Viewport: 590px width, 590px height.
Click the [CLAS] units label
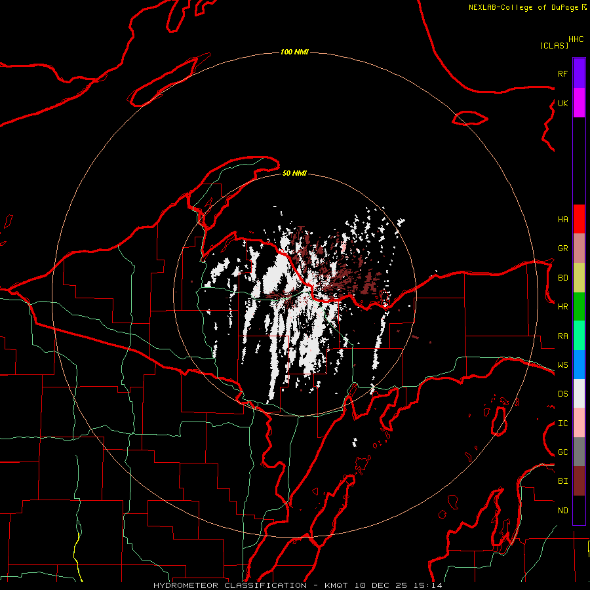click(554, 45)
